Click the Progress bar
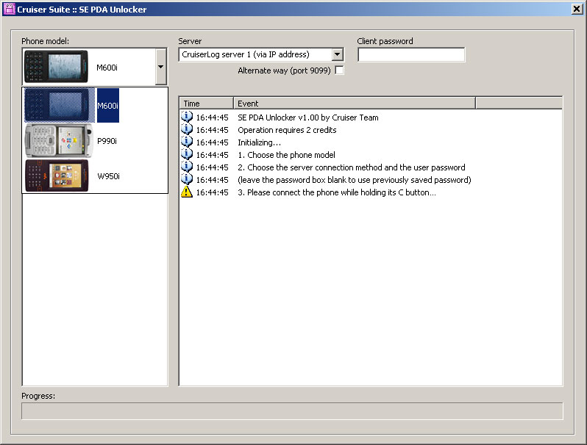587x445 pixels. click(x=292, y=411)
